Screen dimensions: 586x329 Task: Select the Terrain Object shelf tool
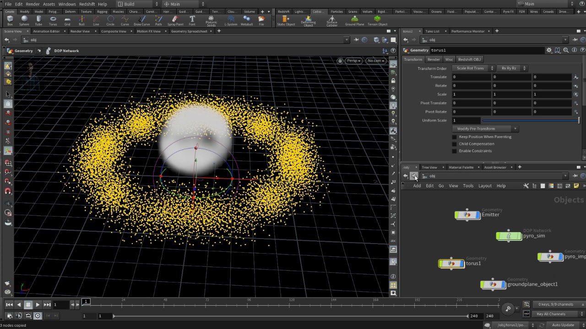coord(377,21)
